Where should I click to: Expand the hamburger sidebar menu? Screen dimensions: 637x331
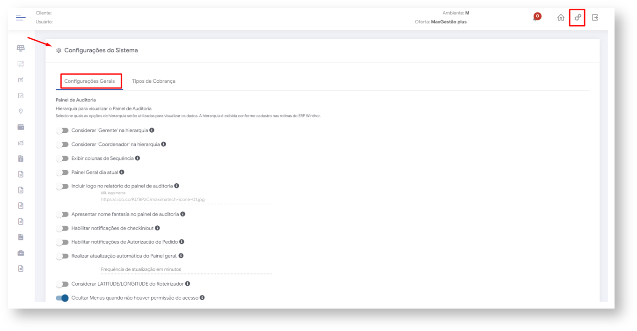pos(21,18)
